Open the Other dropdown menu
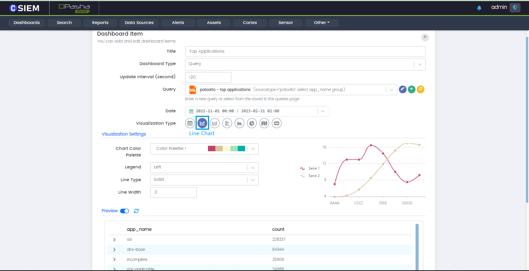This screenshot has width=529, height=271. coord(321,23)
